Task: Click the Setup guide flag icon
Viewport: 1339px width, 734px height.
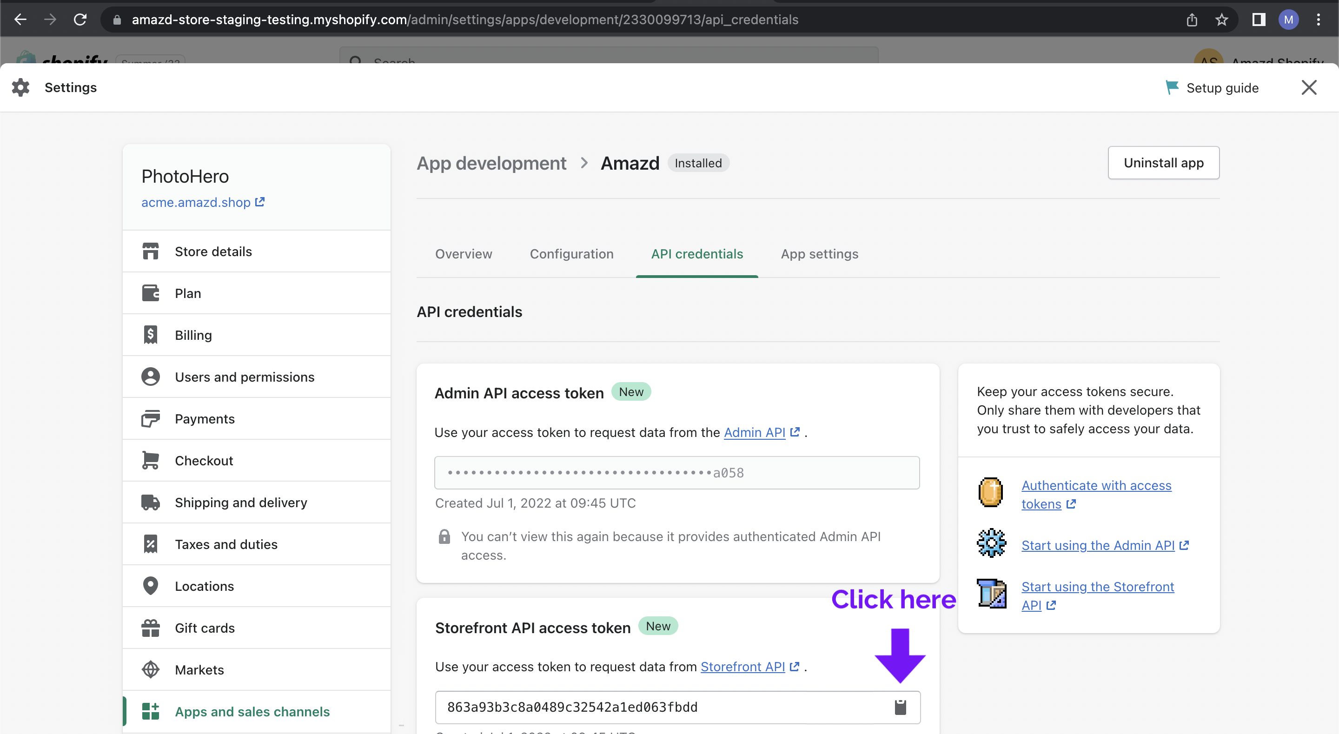Action: tap(1172, 87)
